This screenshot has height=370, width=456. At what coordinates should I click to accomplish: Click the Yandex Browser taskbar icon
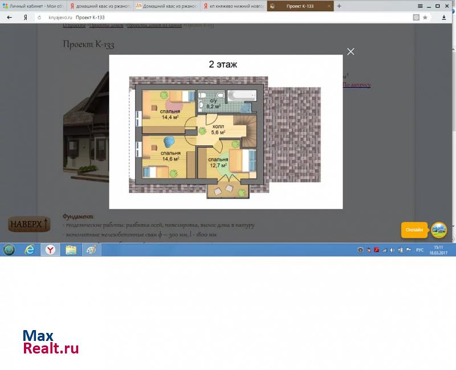click(x=51, y=250)
